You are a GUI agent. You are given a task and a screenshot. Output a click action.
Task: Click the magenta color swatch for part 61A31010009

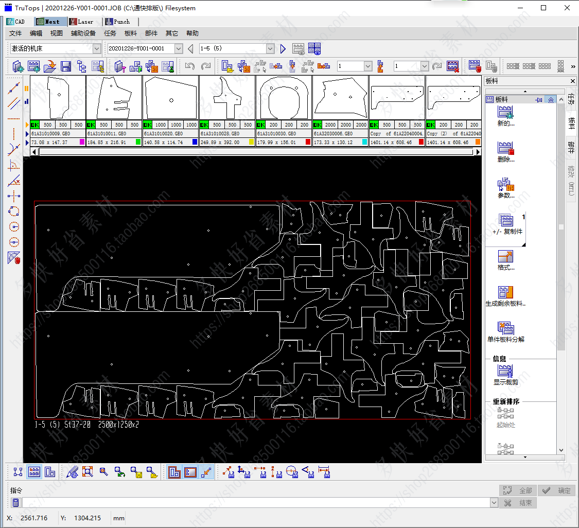coord(81,142)
